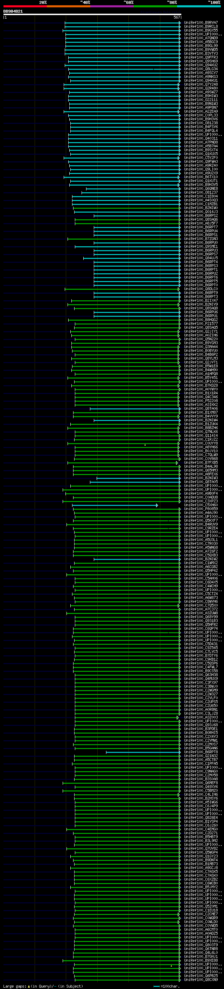Select hit UniRef100_Q5N220
Screen dimensions: 224x989
[201, 339]
